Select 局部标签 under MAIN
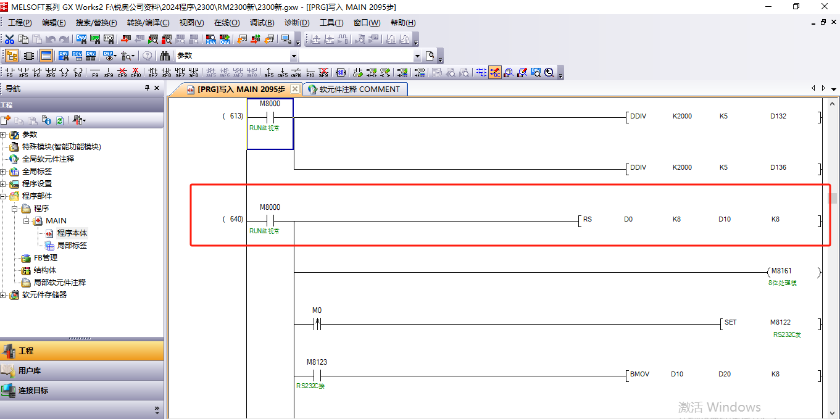The height and width of the screenshot is (419, 840). point(72,246)
